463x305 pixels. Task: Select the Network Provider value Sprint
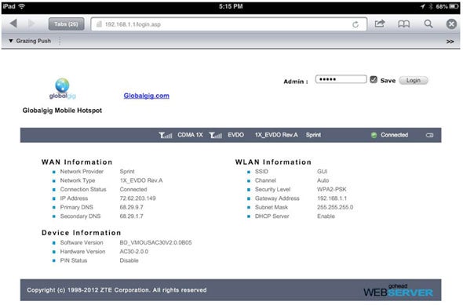click(127, 172)
